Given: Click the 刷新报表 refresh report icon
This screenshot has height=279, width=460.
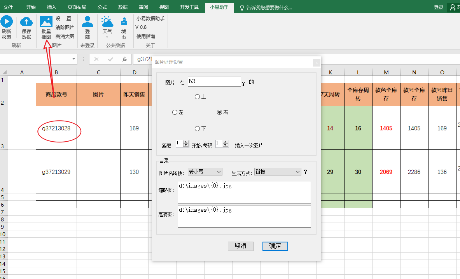Looking at the screenshot, I should pos(7,22).
